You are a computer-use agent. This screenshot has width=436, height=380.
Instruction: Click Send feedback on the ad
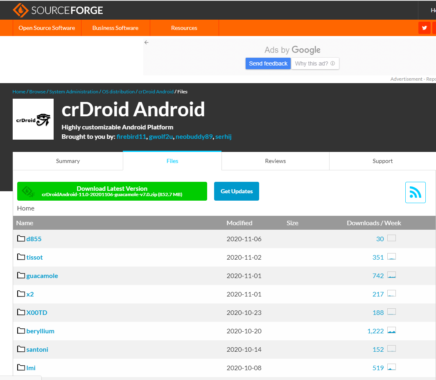tap(268, 63)
